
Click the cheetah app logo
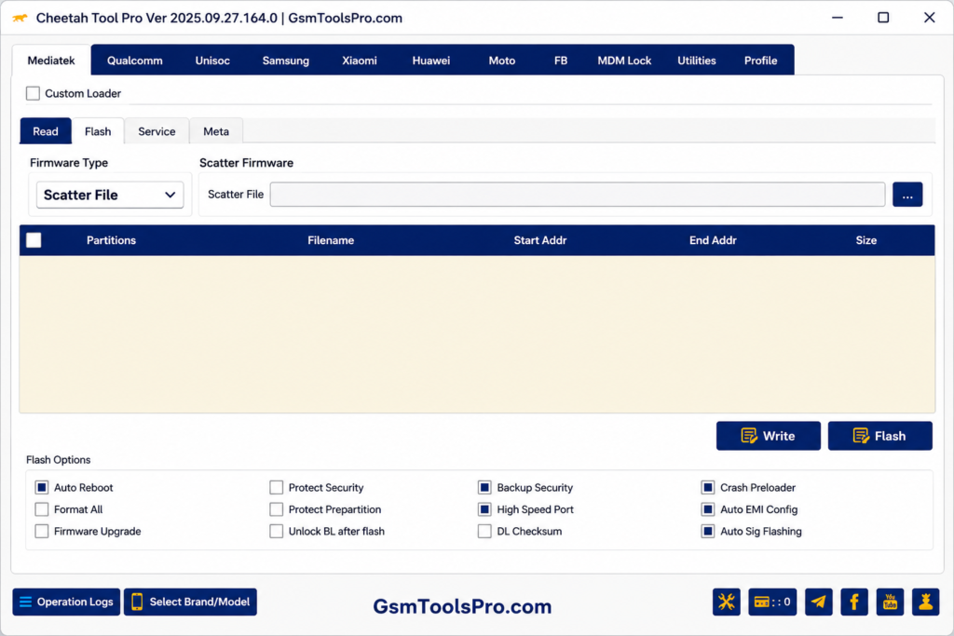(20, 18)
